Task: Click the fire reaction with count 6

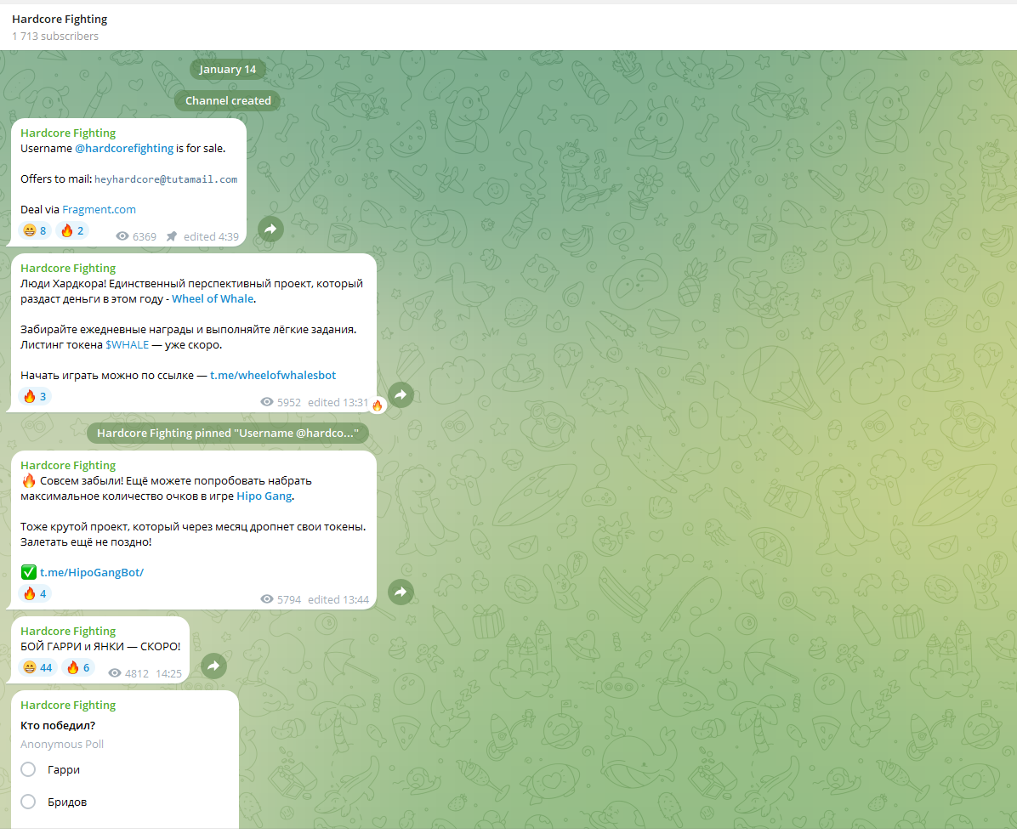Action: [x=78, y=667]
